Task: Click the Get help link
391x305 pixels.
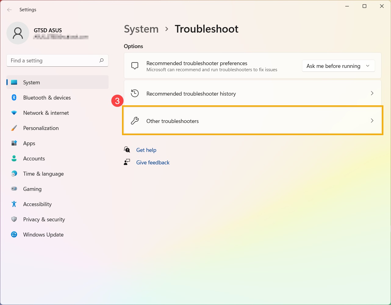Action: point(146,150)
